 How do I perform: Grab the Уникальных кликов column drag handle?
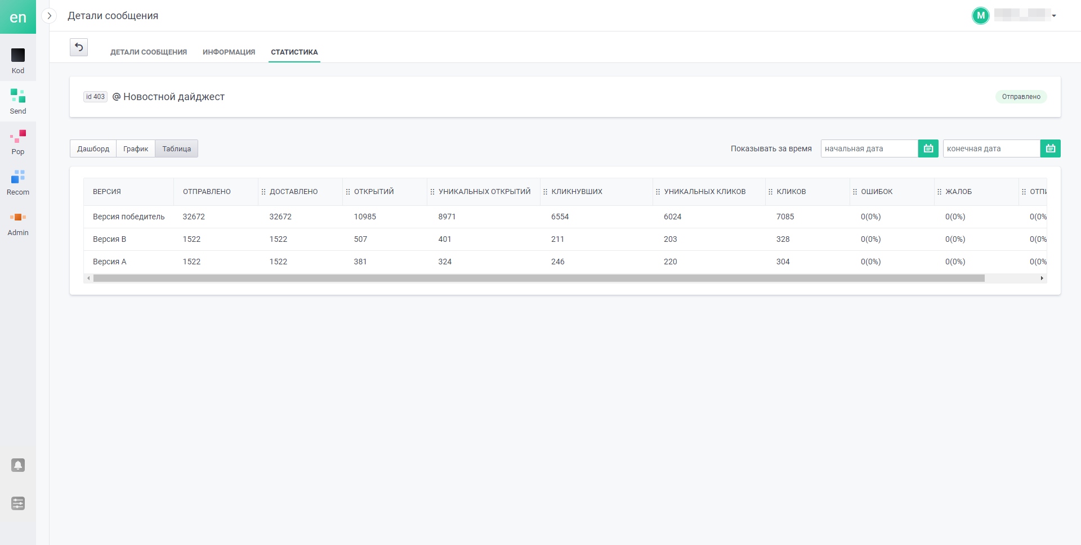658,192
